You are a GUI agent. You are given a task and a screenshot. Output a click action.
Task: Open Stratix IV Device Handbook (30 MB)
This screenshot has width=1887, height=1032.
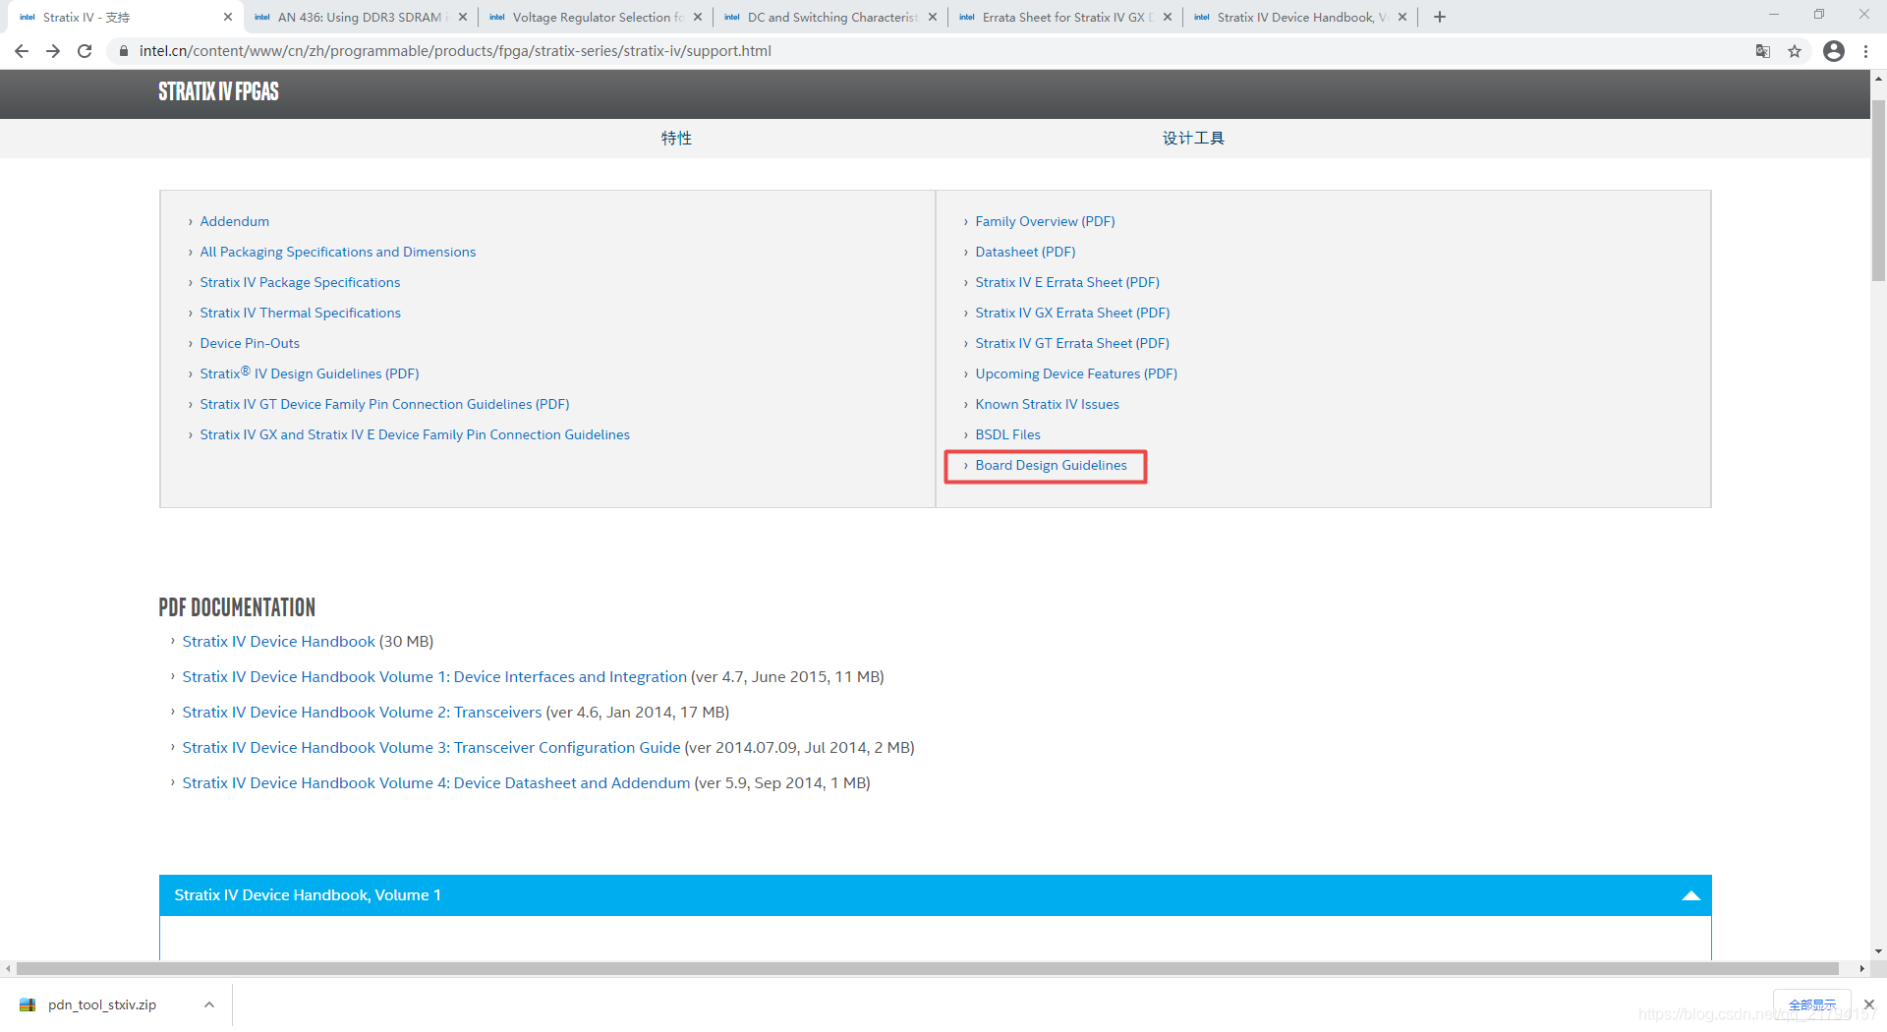[278, 642]
